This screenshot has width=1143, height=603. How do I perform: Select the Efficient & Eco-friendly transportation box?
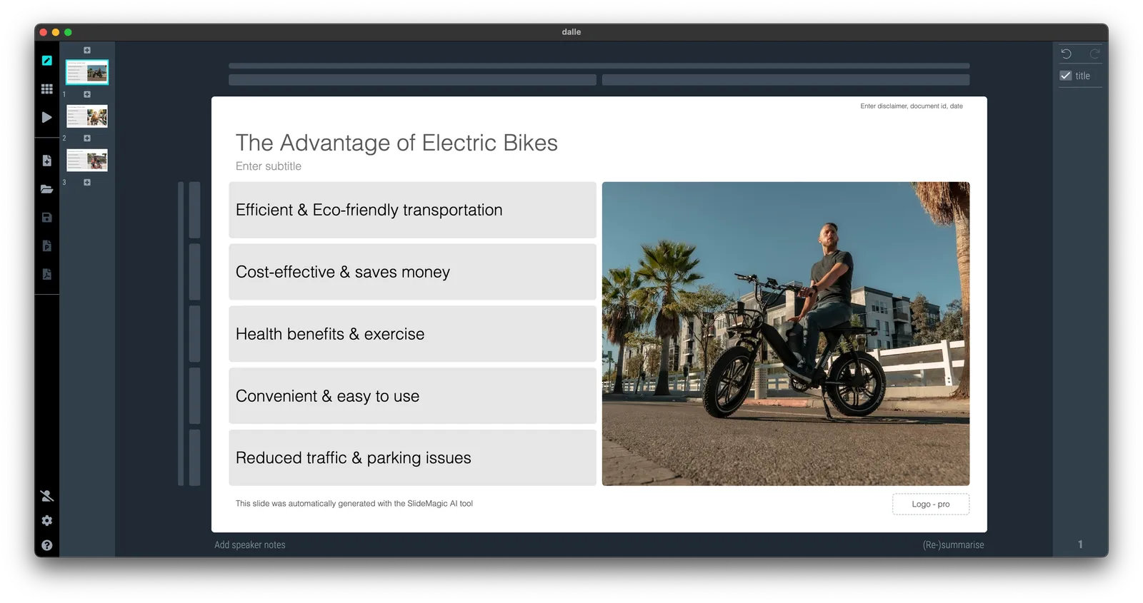click(412, 210)
